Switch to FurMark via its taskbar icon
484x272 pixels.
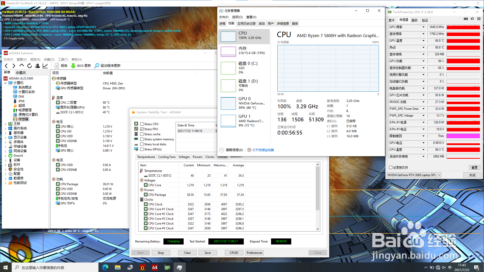142,267
